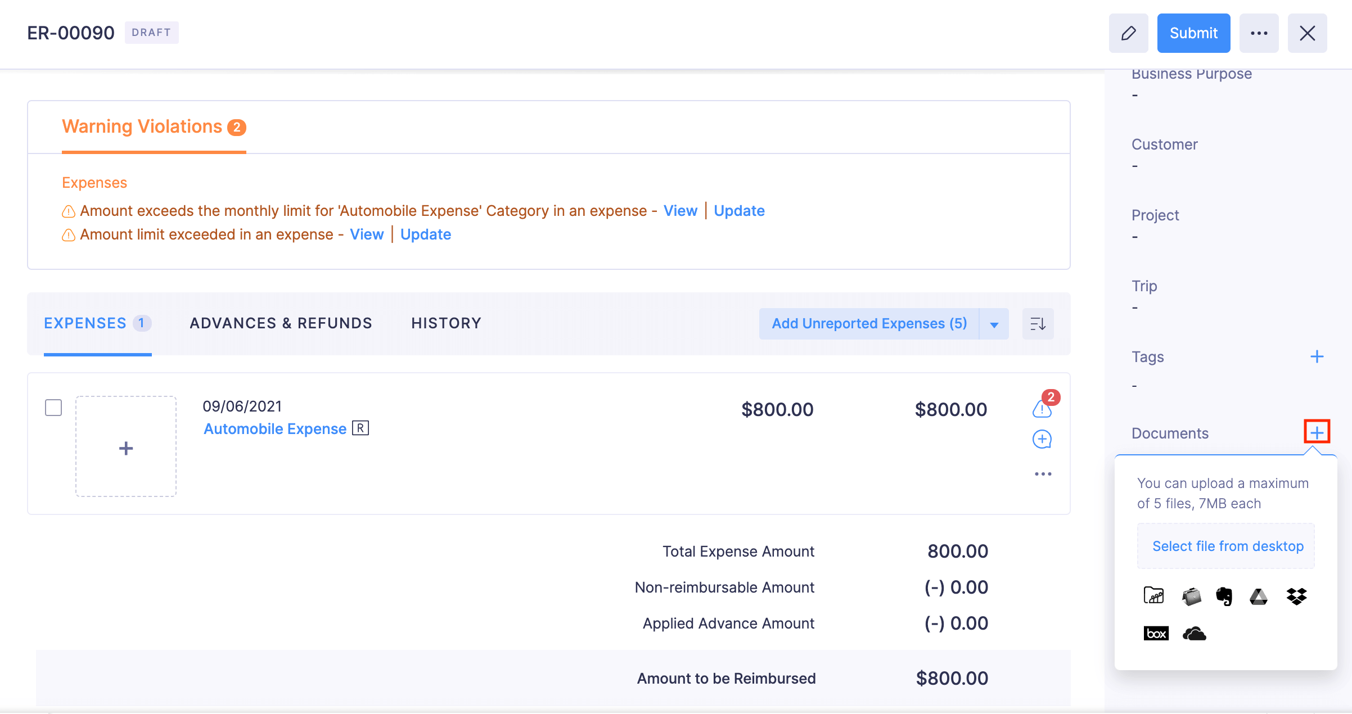
Task: Click the add comment bubble icon
Action: 1042,439
